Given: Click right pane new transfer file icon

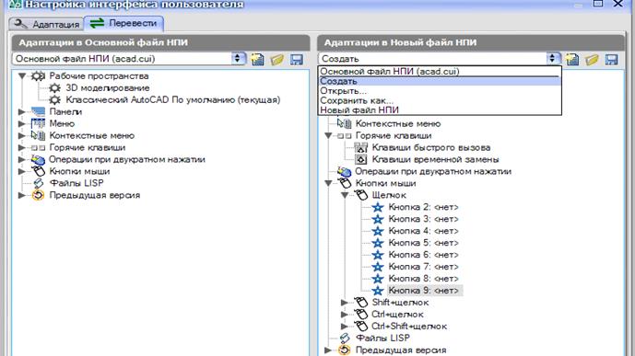Looking at the screenshot, I should tap(572, 60).
